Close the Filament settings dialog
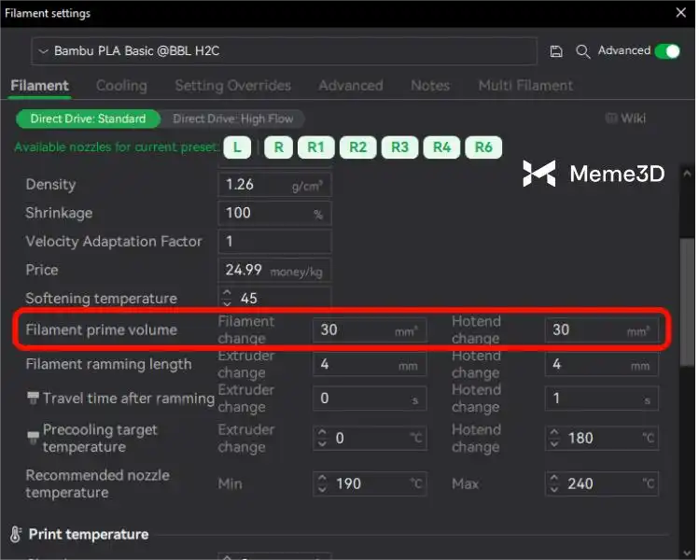This screenshot has height=560, width=699. [x=680, y=13]
